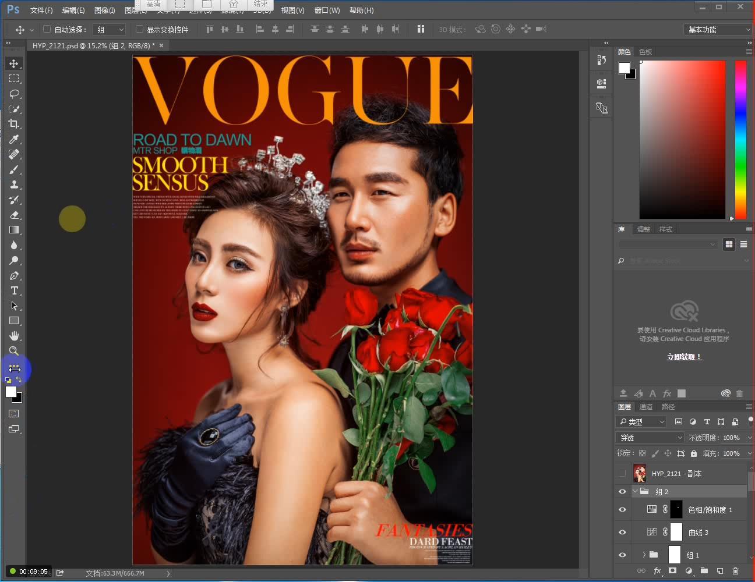The image size is (755, 582).
Task: Pick a color in the color field
Action: 682,140
